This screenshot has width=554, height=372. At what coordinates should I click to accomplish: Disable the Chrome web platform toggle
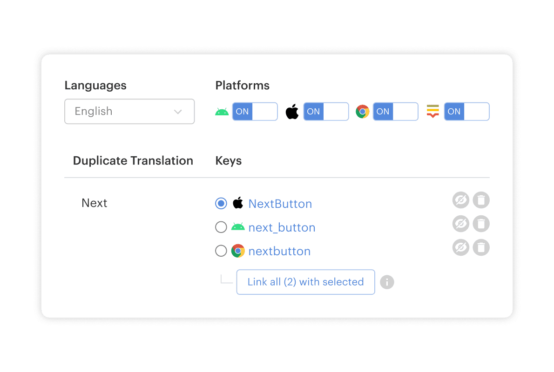click(x=395, y=112)
